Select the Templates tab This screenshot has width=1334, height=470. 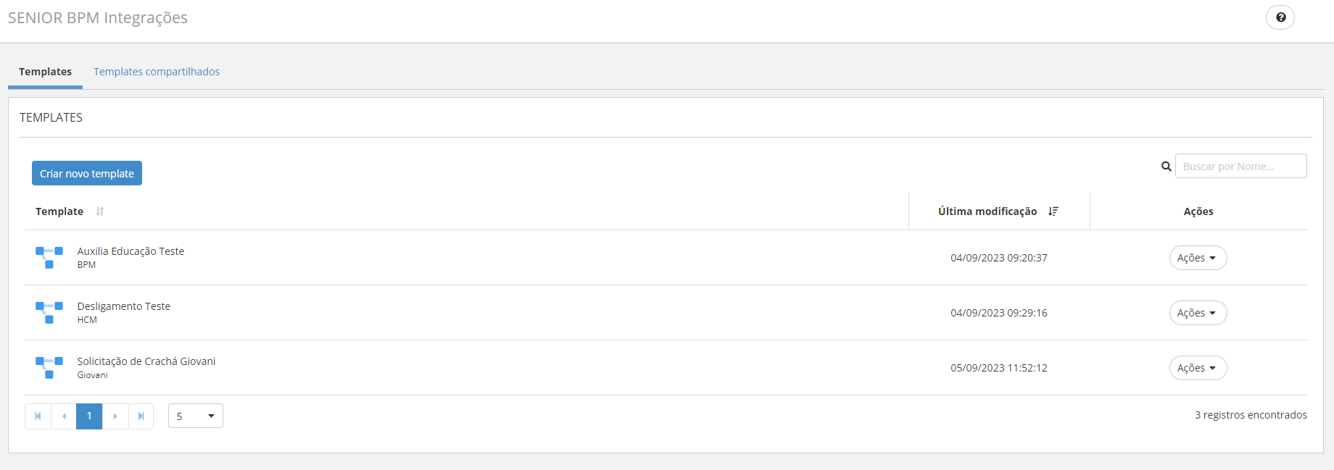tap(45, 72)
